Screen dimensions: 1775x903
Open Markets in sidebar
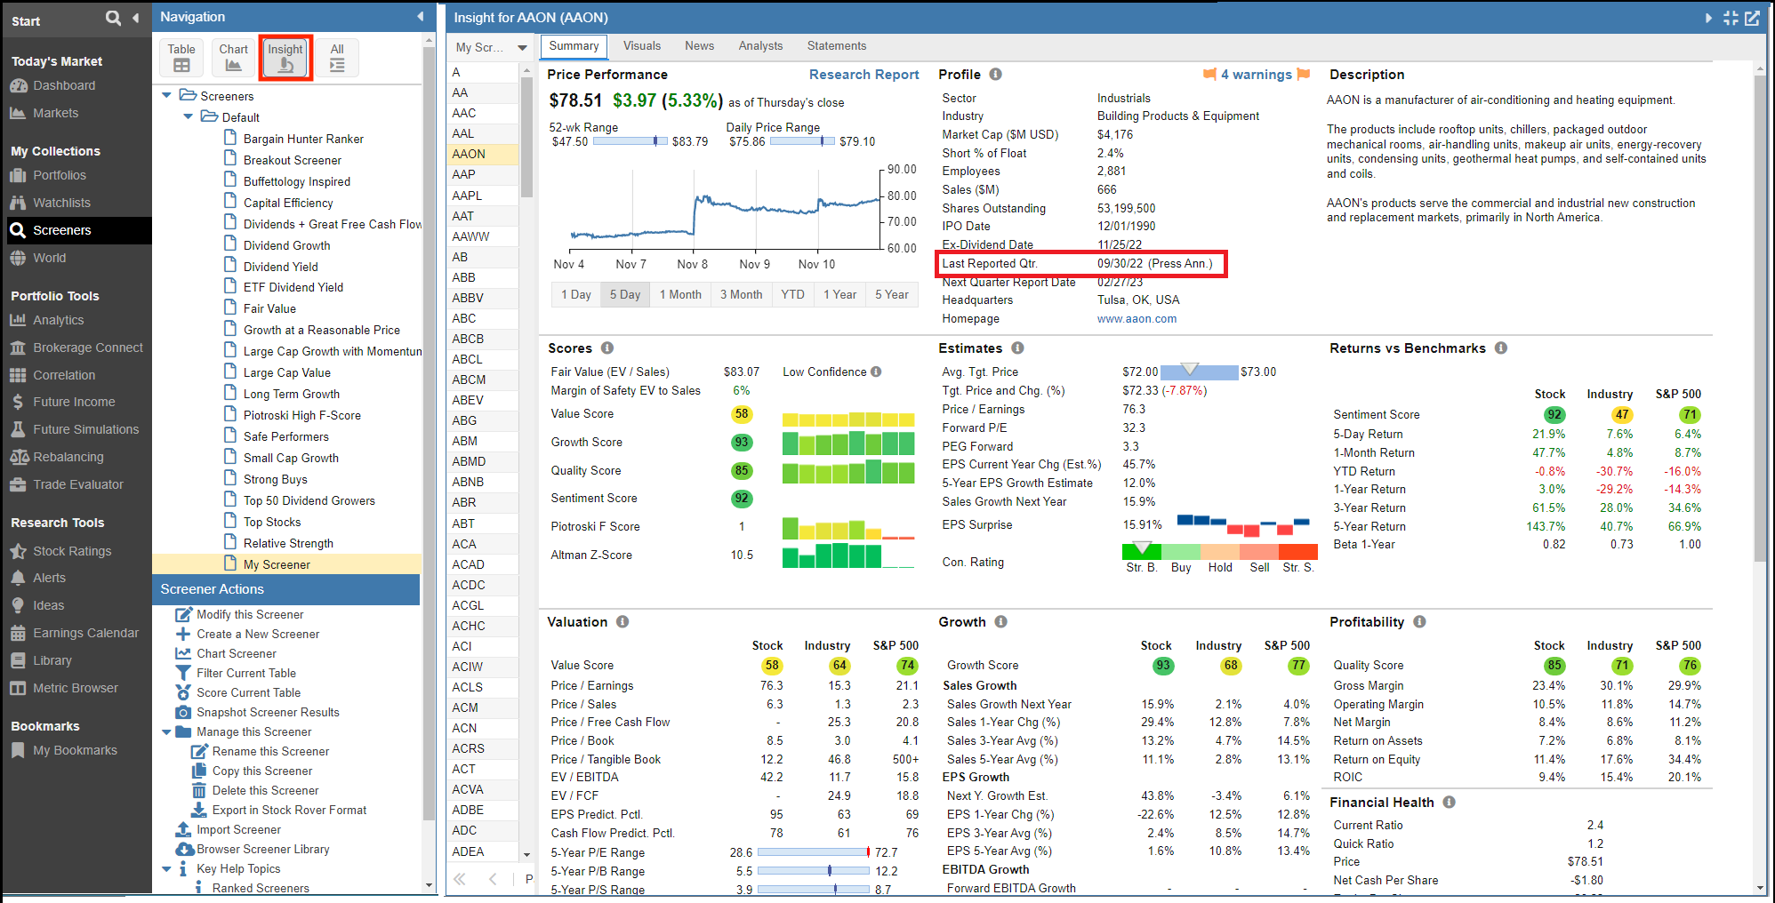(55, 113)
